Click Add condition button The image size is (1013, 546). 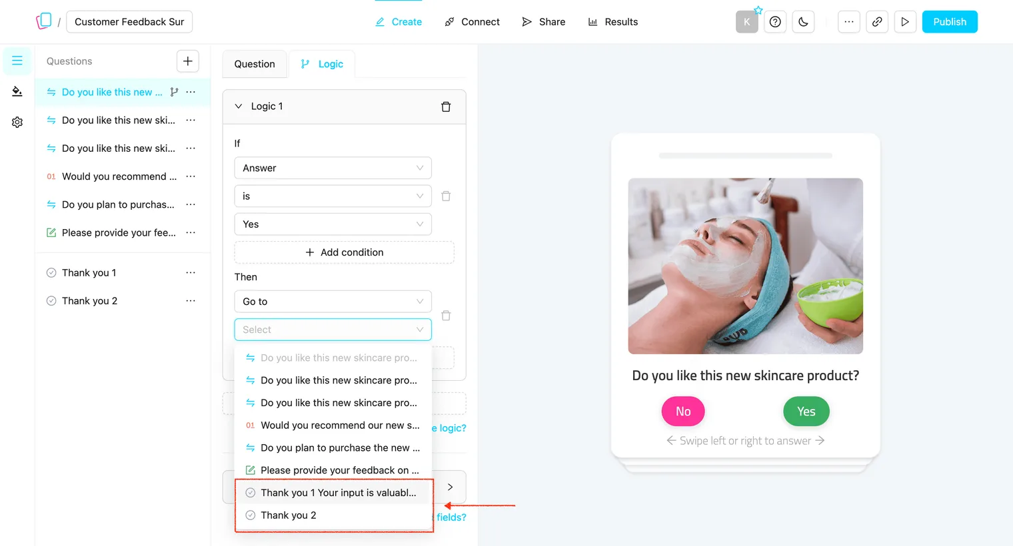click(x=344, y=252)
